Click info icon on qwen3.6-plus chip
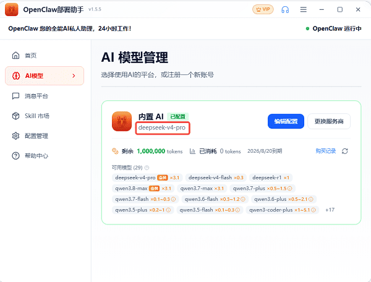The width and height of the screenshot is (371, 282). [311, 199]
